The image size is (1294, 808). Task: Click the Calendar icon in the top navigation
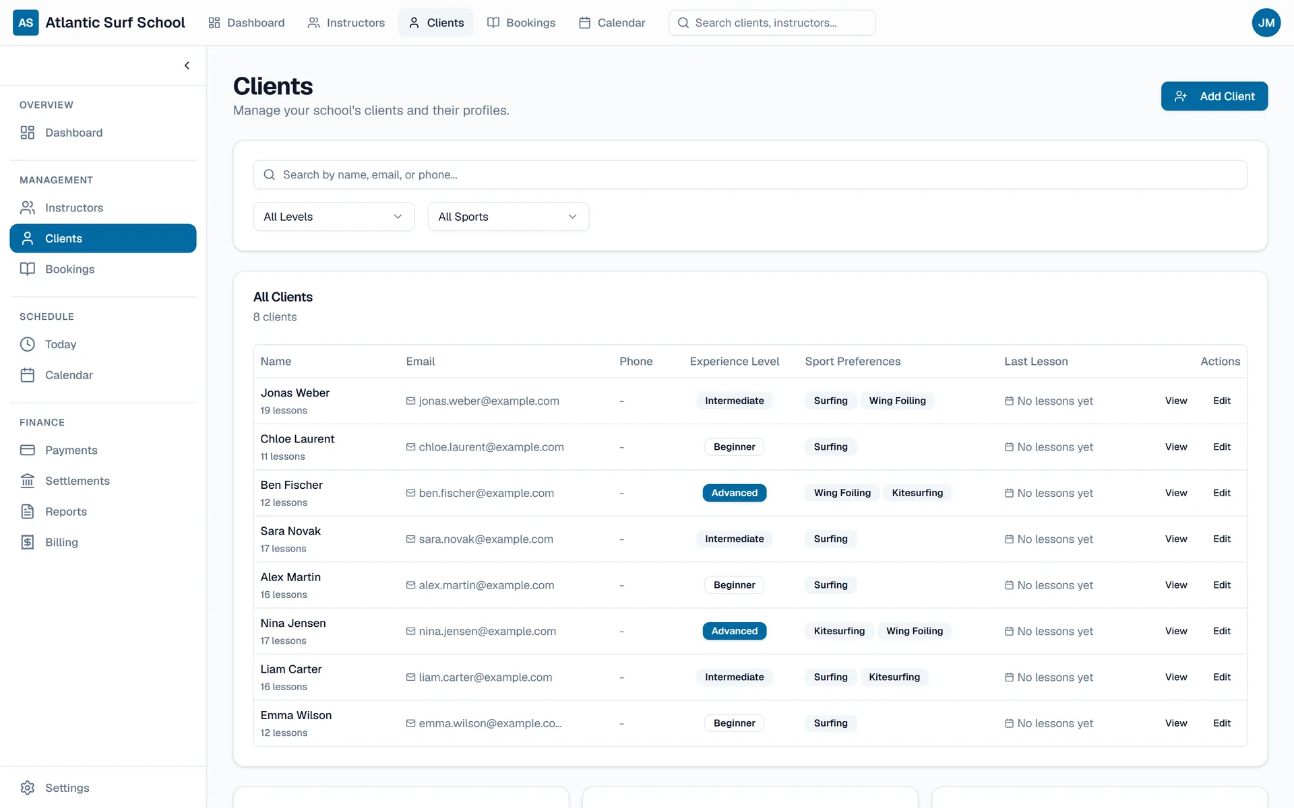click(584, 23)
